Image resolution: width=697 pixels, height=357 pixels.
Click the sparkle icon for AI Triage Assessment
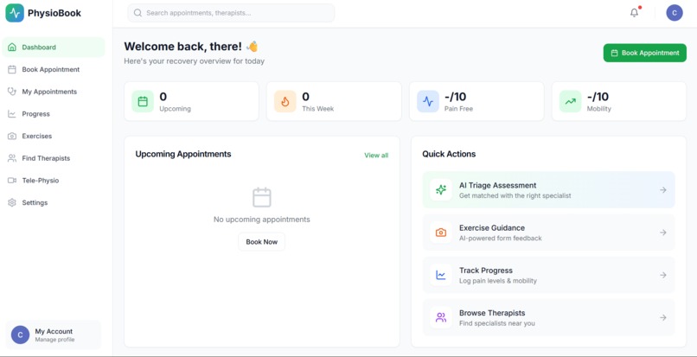[441, 190]
